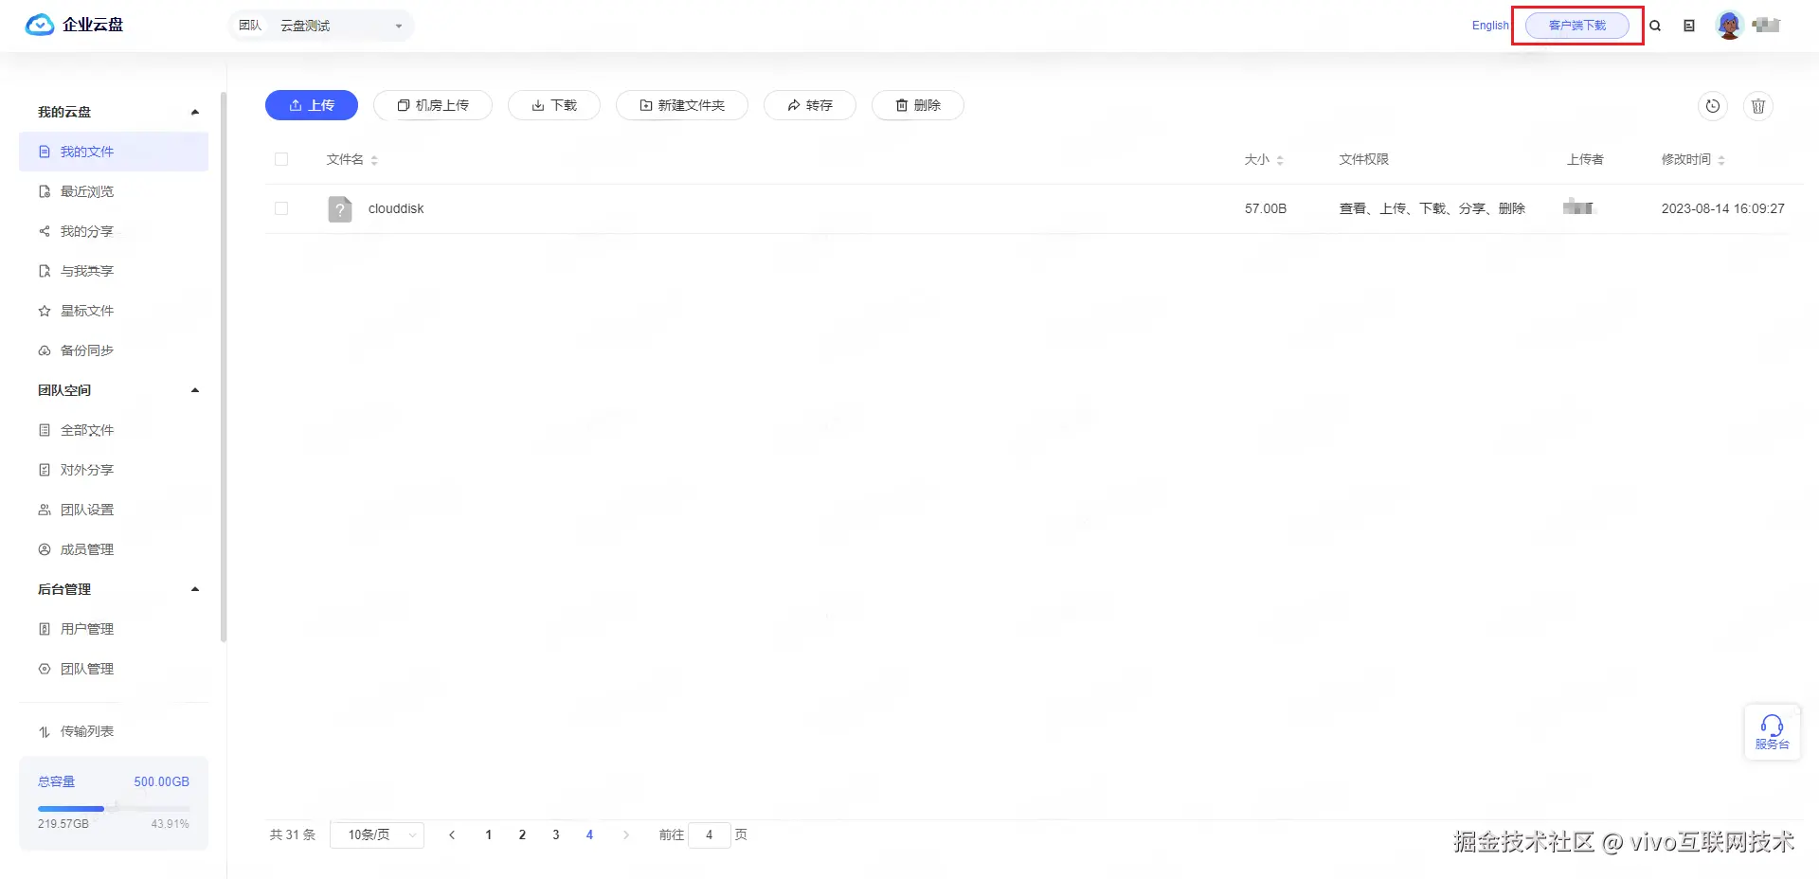Open the search icon in the top bar
1819x879 pixels.
[x=1654, y=26]
